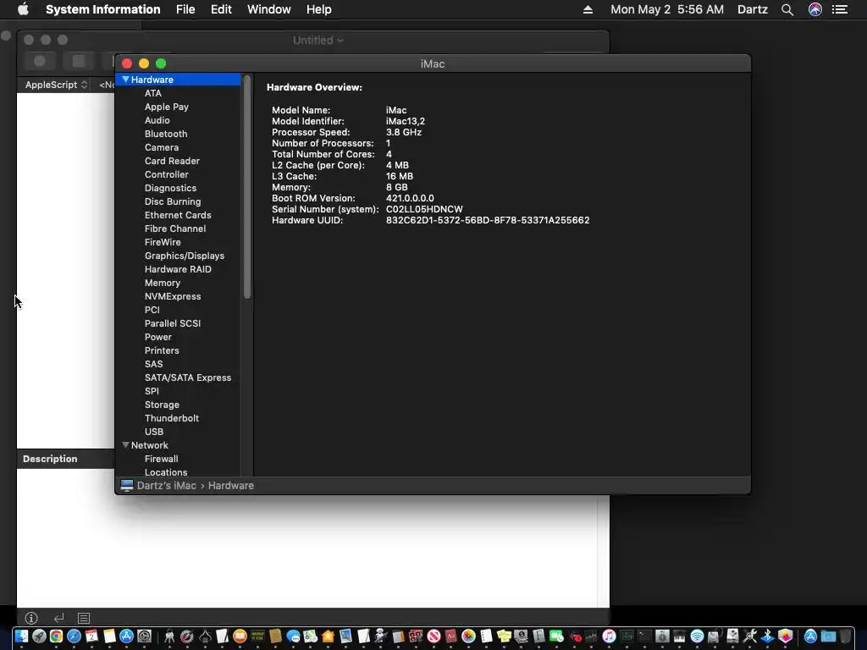Open the Edit menu
This screenshot has height=650, width=867.
point(221,9)
